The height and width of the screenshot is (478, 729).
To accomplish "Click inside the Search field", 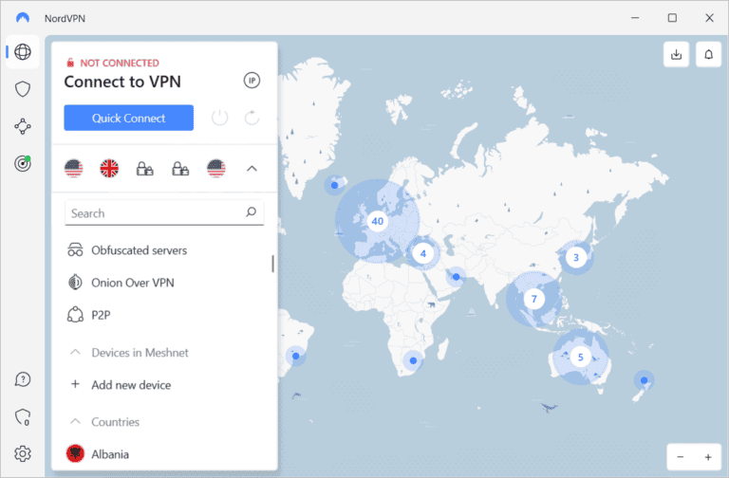I will coord(164,213).
